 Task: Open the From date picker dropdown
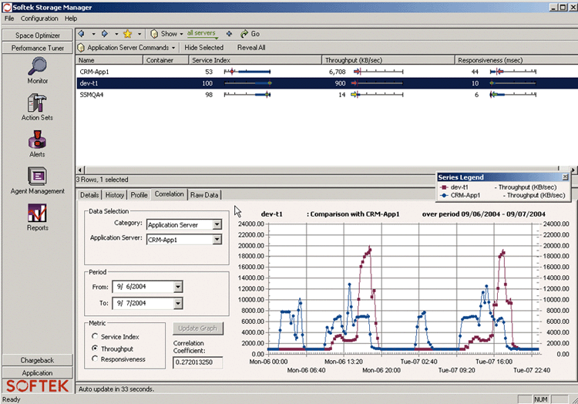pos(178,286)
